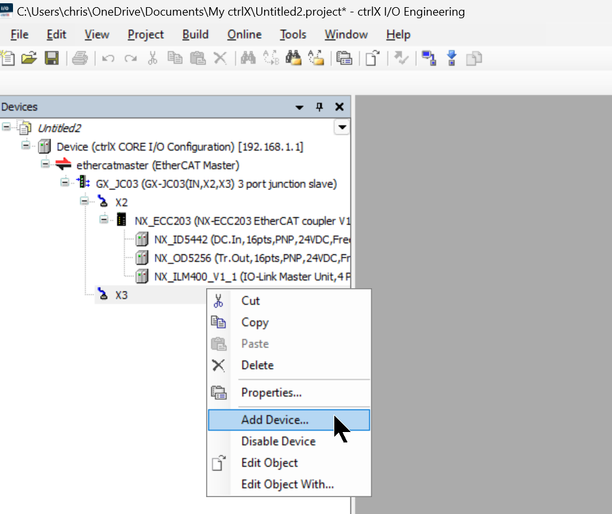Choose Delete from the context menu
Viewport: 612px width, 514px height.
pyautogui.click(x=289, y=365)
